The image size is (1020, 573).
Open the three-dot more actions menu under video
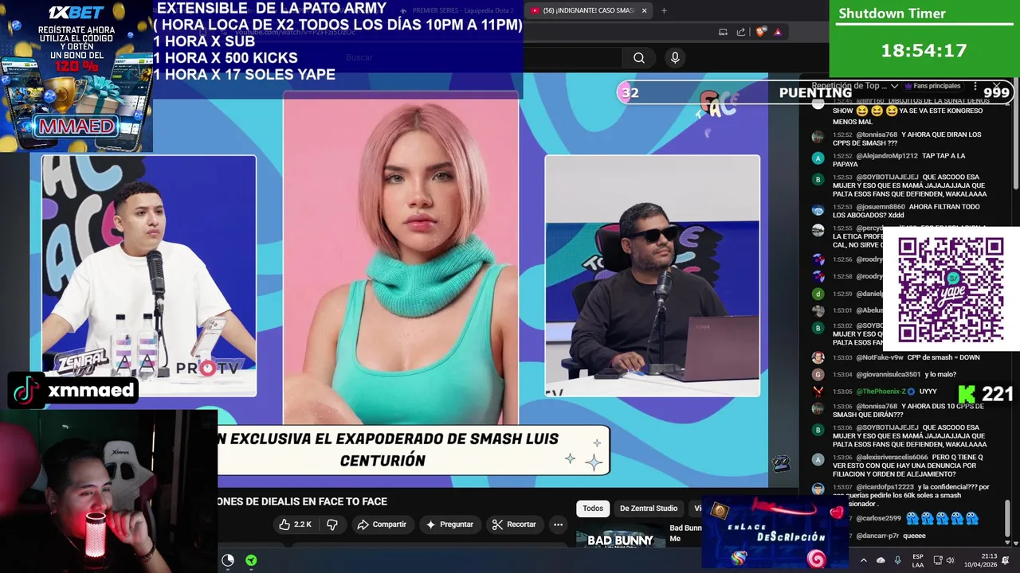click(x=558, y=524)
